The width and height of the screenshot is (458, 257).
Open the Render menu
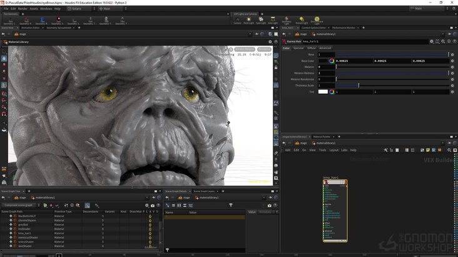point(23,9)
